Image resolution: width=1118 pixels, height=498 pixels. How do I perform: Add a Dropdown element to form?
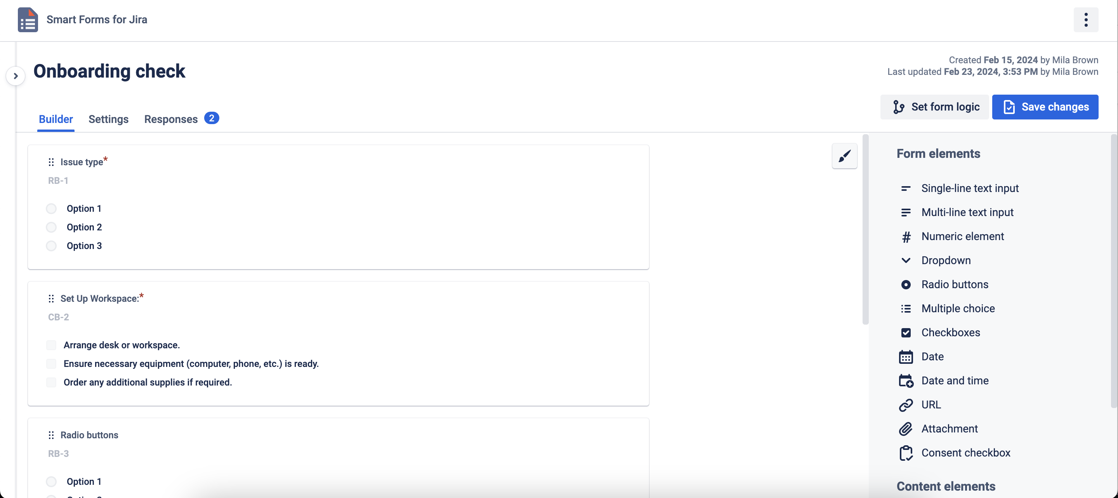[946, 260]
